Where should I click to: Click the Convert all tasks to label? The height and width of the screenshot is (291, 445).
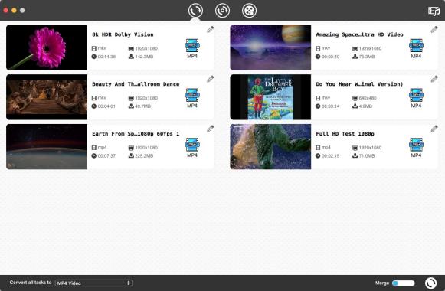tap(31, 283)
